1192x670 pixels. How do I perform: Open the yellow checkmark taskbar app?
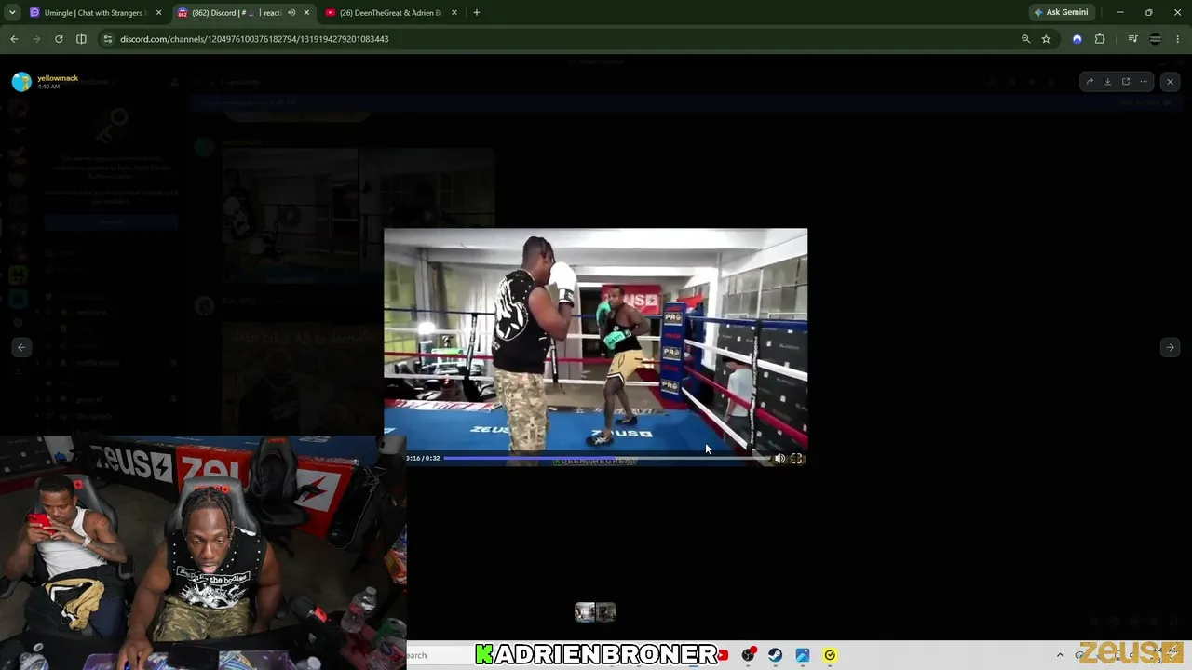pyautogui.click(x=830, y=655)
